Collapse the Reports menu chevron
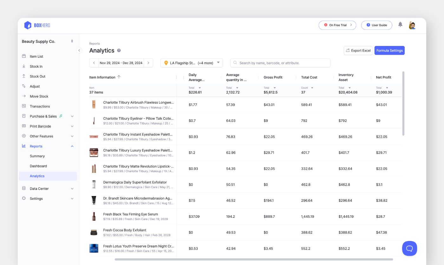This screenshot has width=444, height=265. [x=72, y=146]
